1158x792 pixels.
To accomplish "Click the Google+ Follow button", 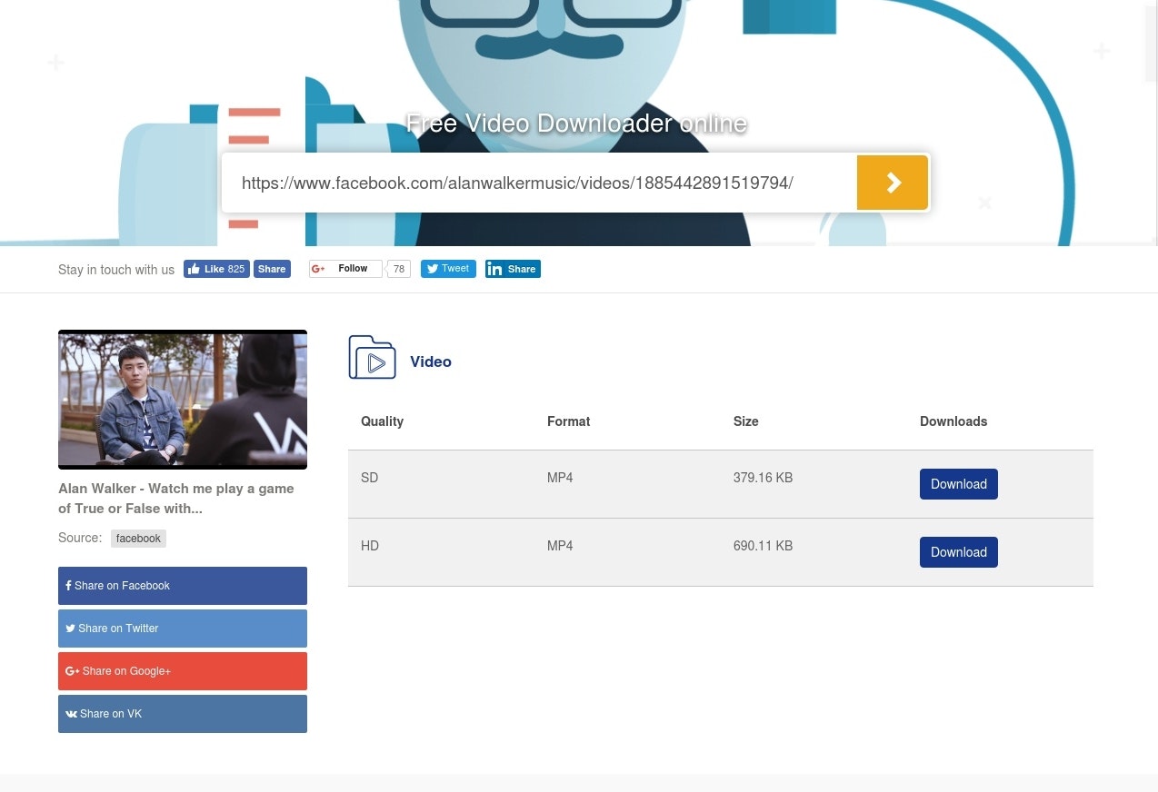I will pyautogui.click(x=345, y=269).
